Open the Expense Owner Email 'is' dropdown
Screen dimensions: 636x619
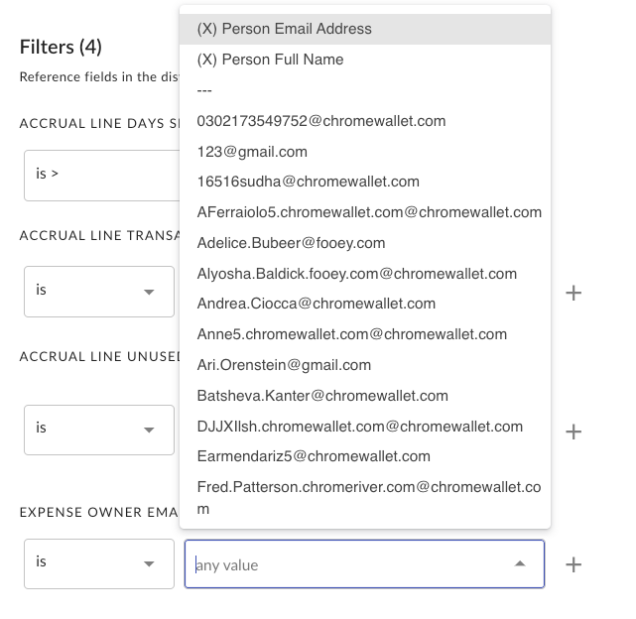click(99, 562)
